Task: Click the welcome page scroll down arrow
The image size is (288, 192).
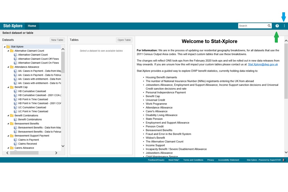Action: coord(286,152)
